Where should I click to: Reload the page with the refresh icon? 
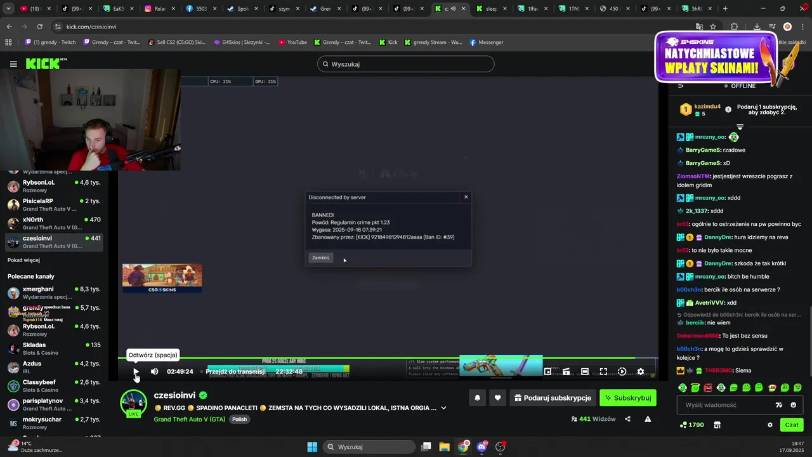39,27
